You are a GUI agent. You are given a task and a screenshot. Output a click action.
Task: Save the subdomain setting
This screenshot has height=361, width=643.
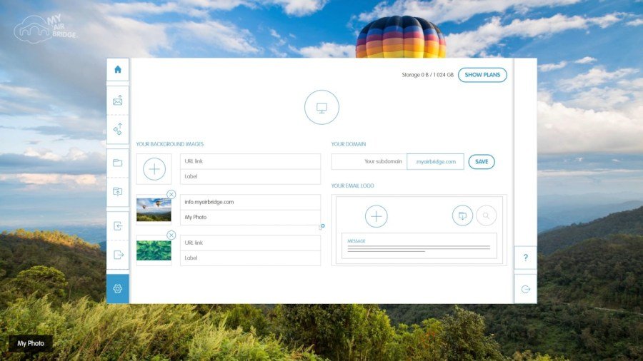[482, 162]
